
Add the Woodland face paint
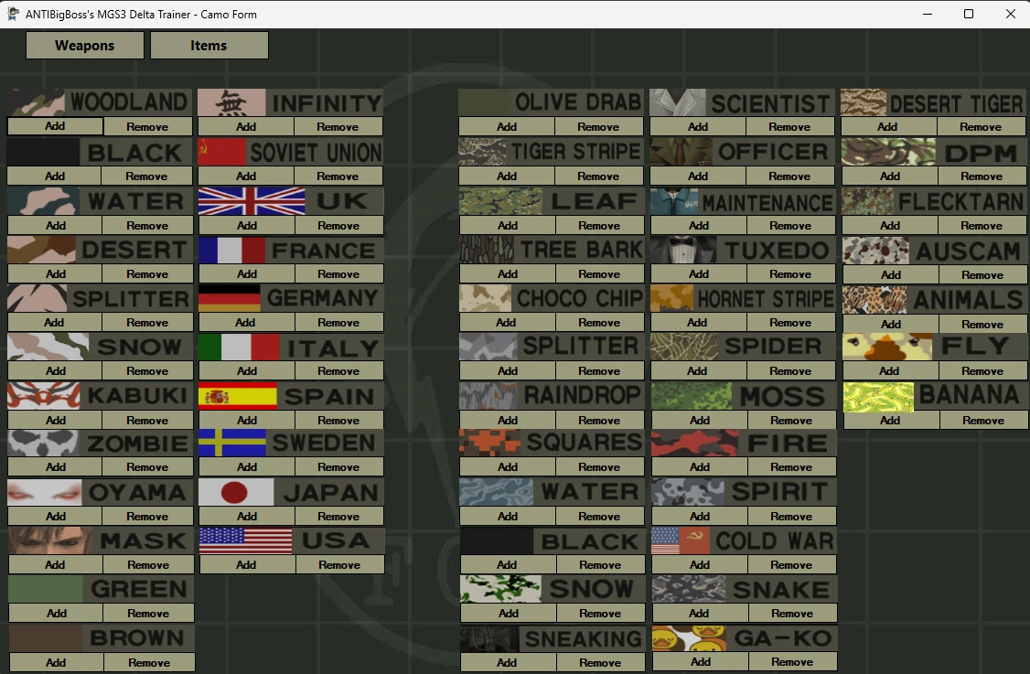pyautogui.click(x=55, y=126)
